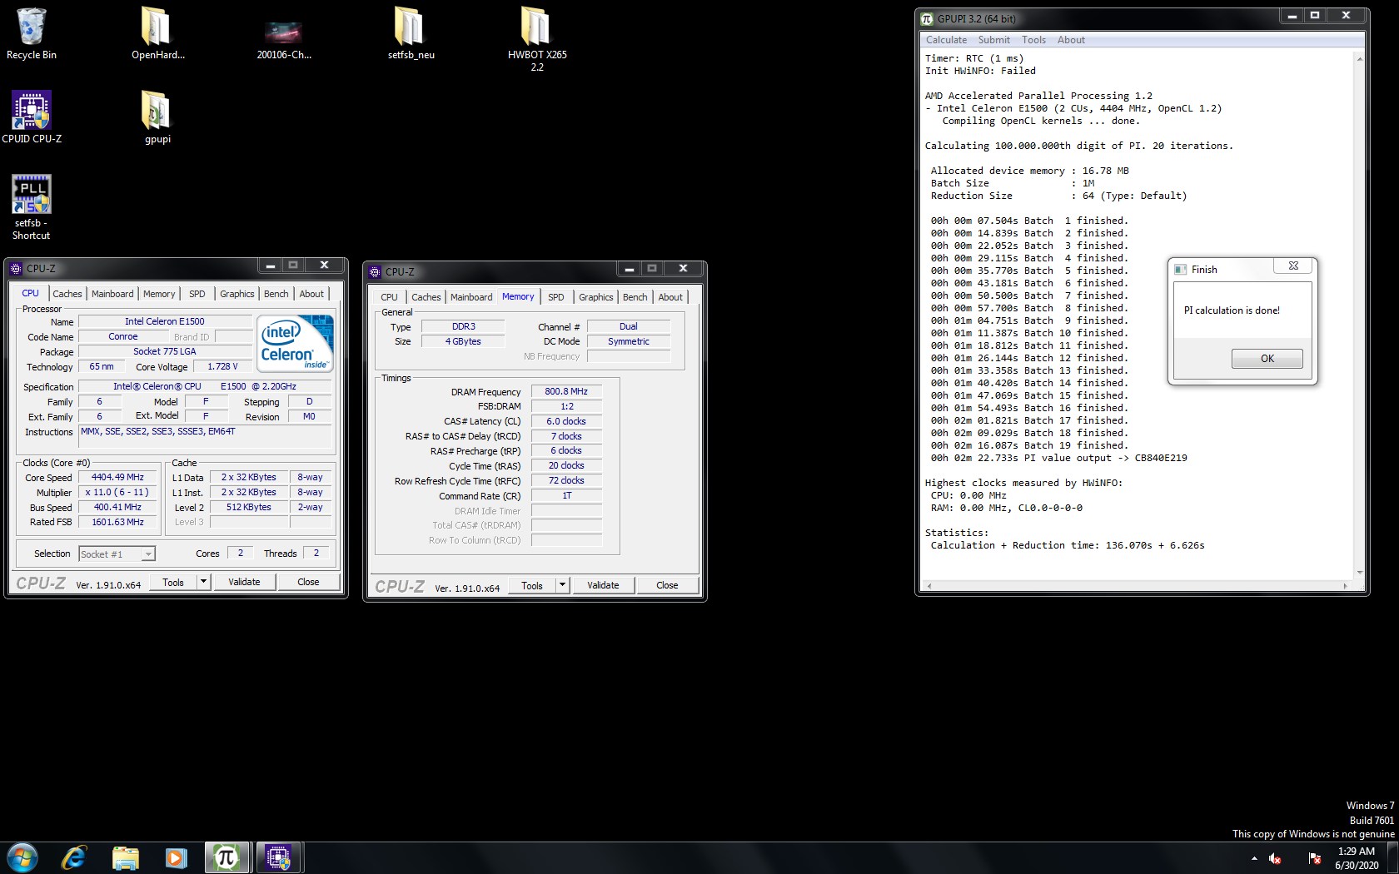Screen dimensions: 1399x874
Task: Expand the Tools arrow in left CPU-Z window
Action: pos(203,582)
